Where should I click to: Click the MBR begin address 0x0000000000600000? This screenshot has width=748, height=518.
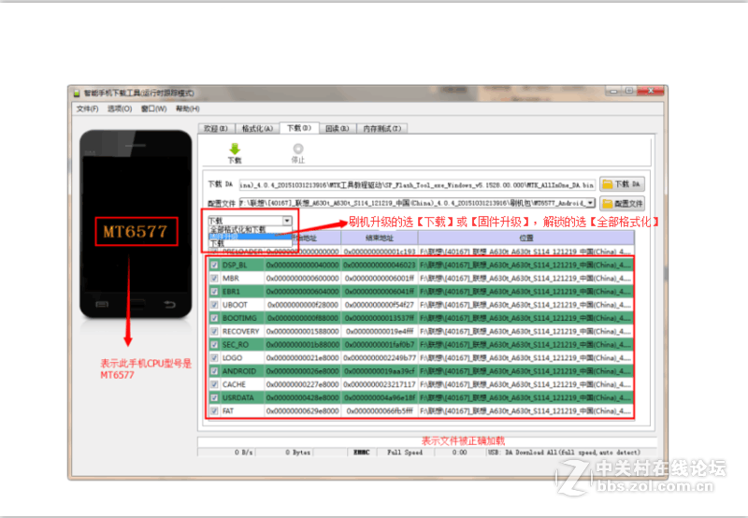(302, 279)
